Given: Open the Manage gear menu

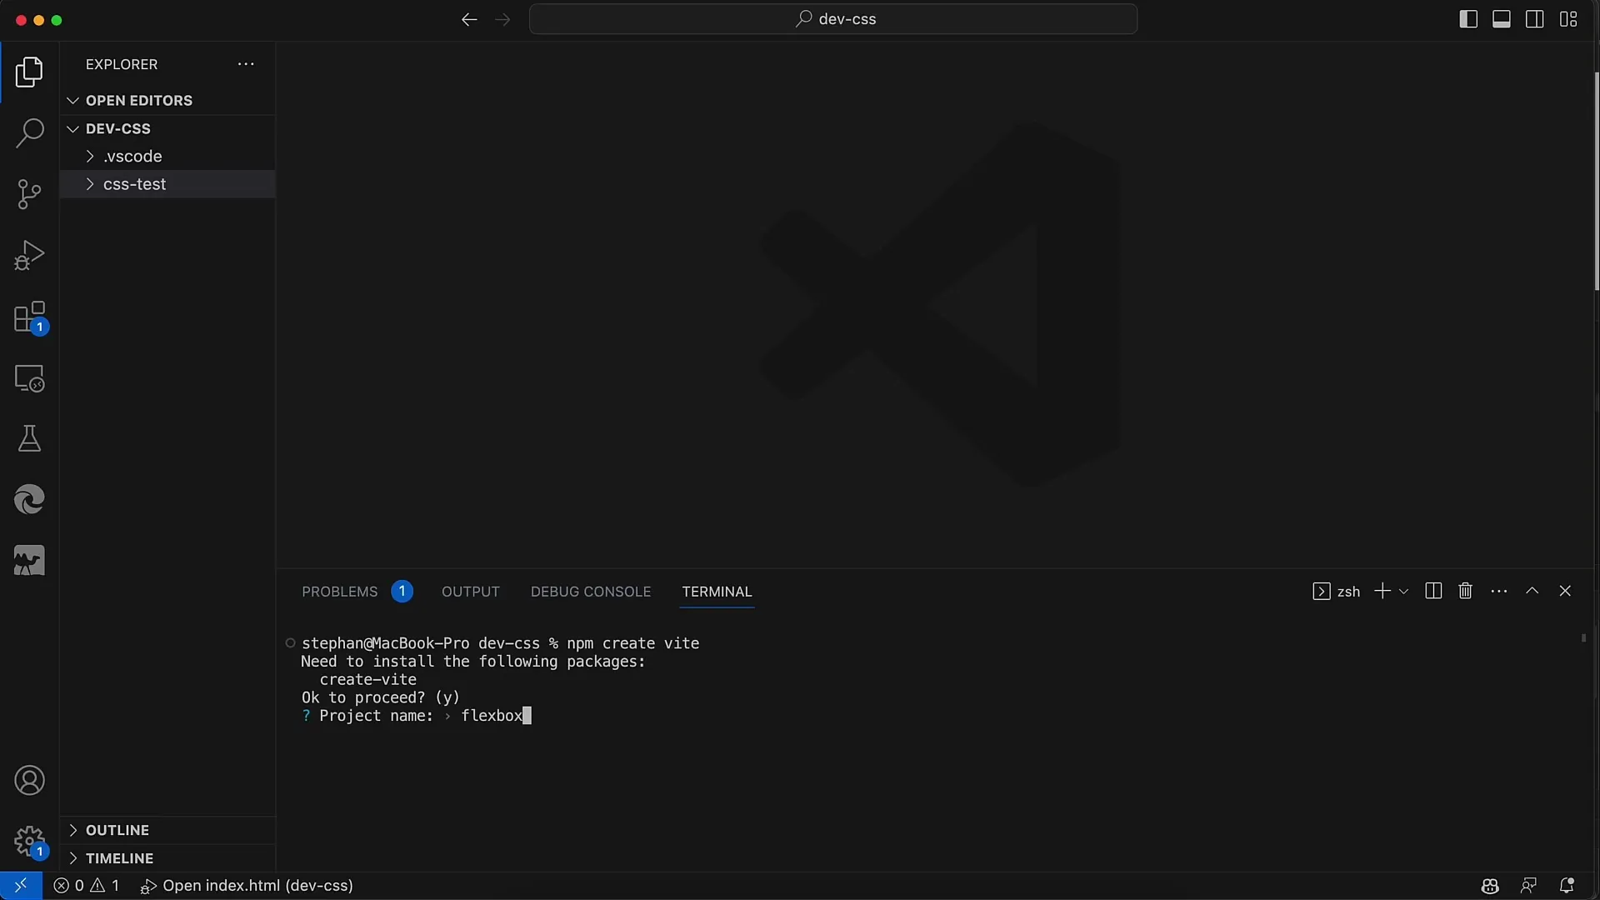Looking at the screenshot, I should click(x=29, y=842).
